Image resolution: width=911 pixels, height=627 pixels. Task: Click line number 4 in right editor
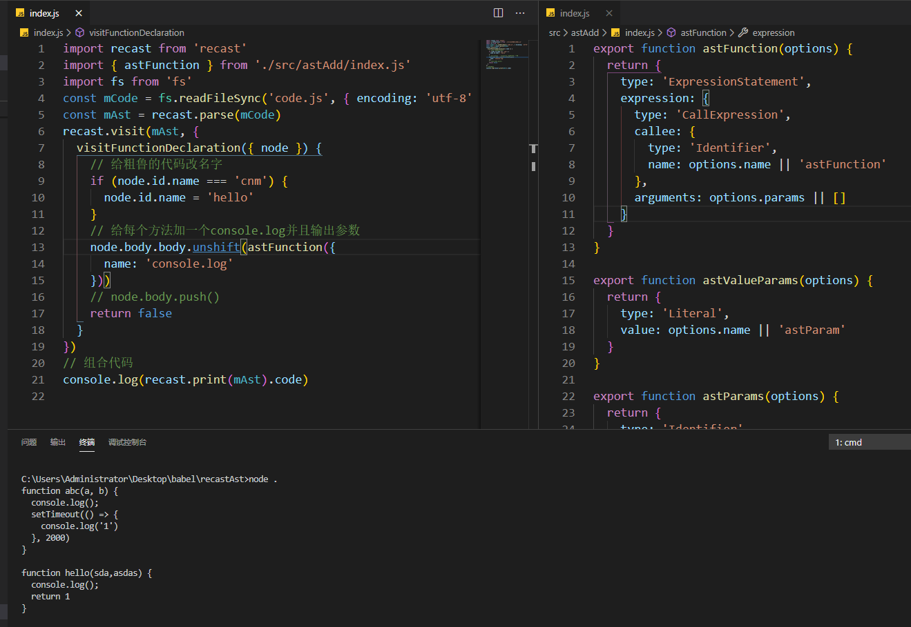[571, 98]
